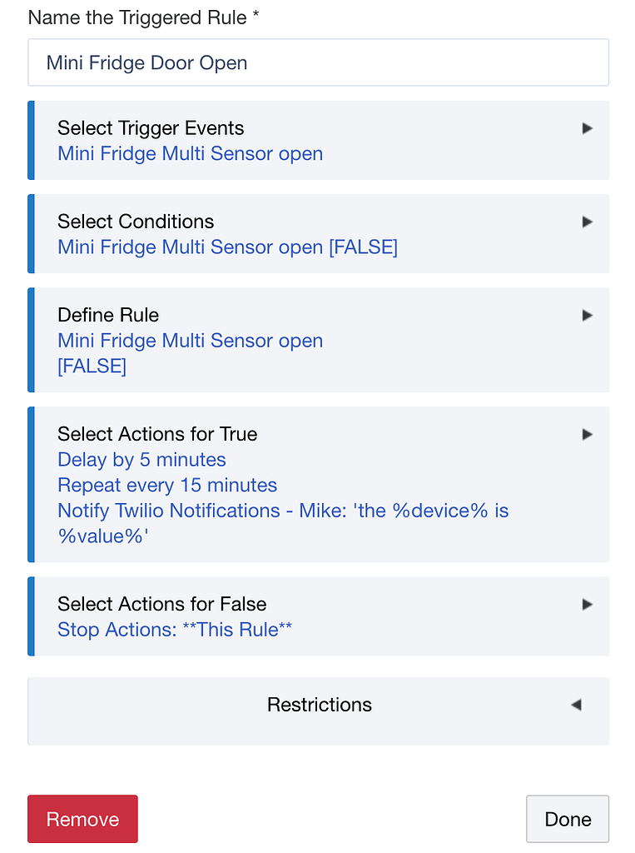This screenshot has width=635, height=853.
Task: Open the Delay by 5 minutes action
Action: click(141, 460)
